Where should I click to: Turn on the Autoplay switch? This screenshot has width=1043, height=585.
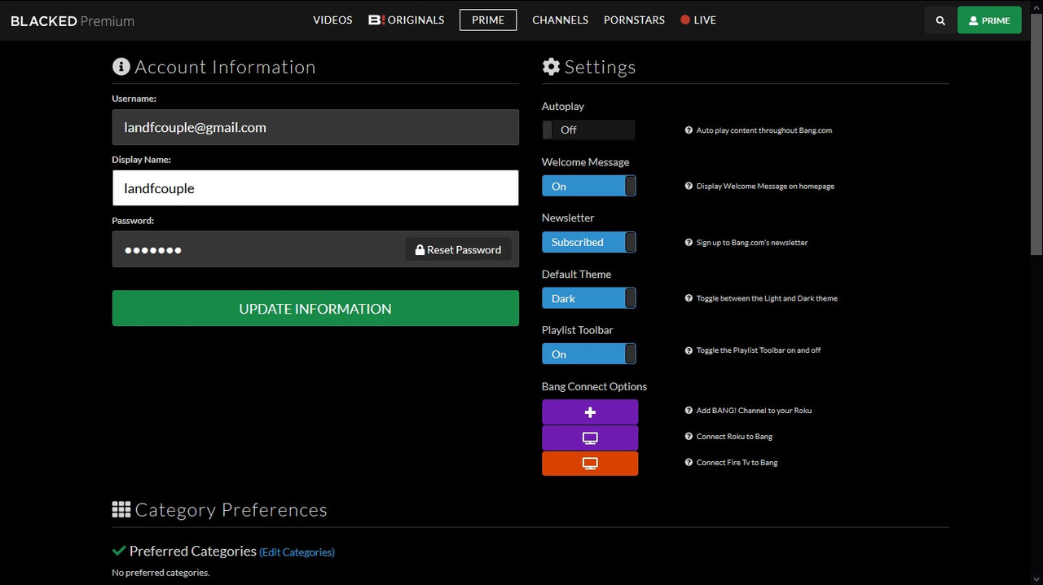[x=588, y=130]
